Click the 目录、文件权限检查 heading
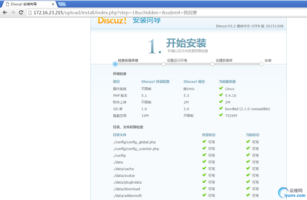 pyautogui.click(x=128, y=127)
